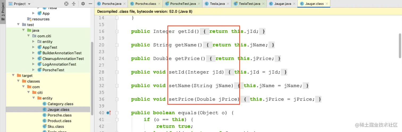Image resolution: width=402 pixels, height=132 pixels.
Task: Click the editor vertical scrollbar thumb
Action: [x=400, y=46]
